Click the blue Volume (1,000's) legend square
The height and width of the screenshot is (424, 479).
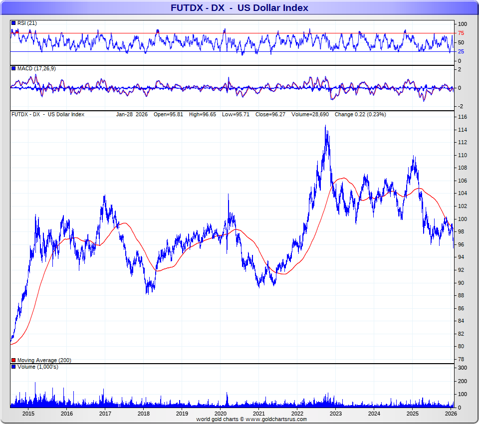13,367
